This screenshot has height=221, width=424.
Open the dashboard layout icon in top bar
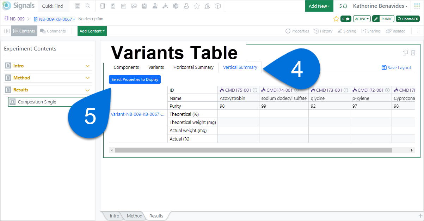tap(78, 6)
